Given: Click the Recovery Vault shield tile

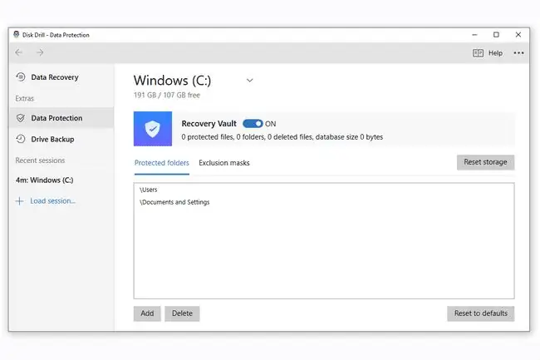Looking at the screenshot, I should (x=153, y=129).
